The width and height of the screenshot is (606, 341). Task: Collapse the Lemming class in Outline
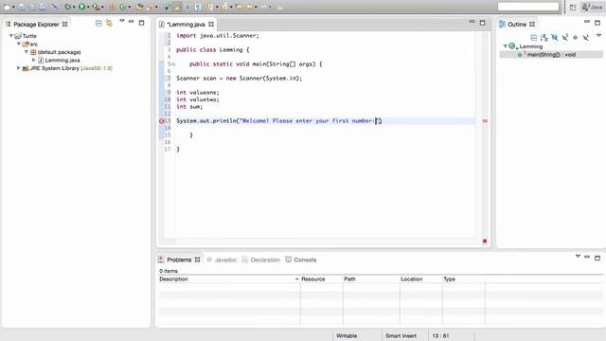505,46
